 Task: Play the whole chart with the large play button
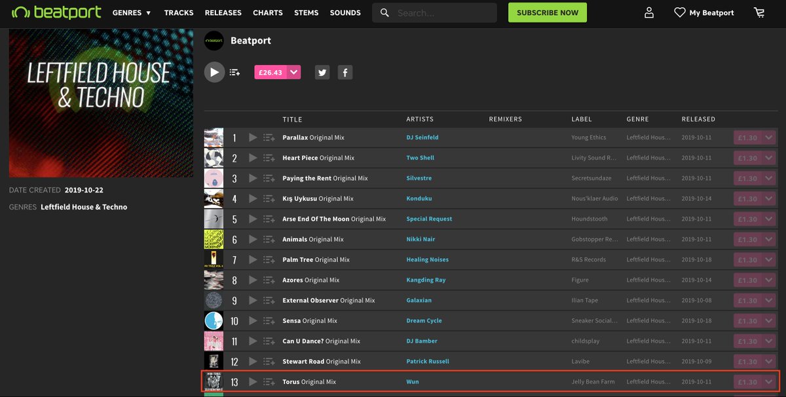[x=214, y=72]
